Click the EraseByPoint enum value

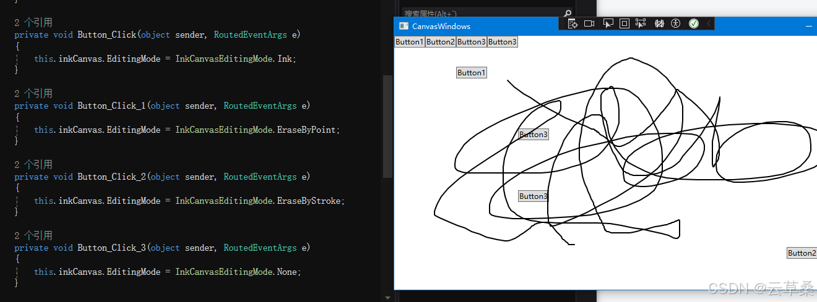point(307,130)
